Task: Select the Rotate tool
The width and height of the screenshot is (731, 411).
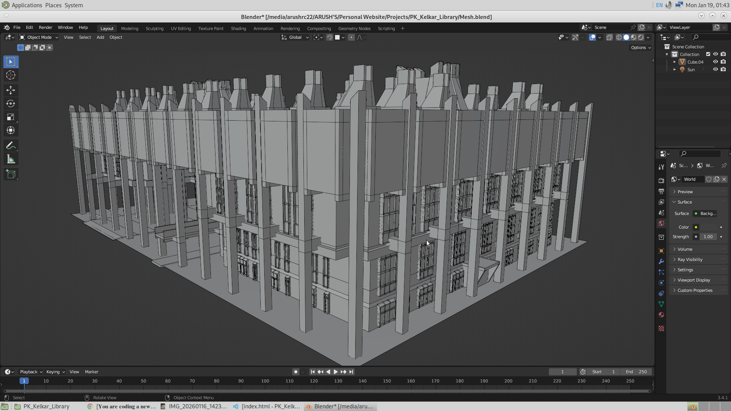Action: [x=11, y=104]
